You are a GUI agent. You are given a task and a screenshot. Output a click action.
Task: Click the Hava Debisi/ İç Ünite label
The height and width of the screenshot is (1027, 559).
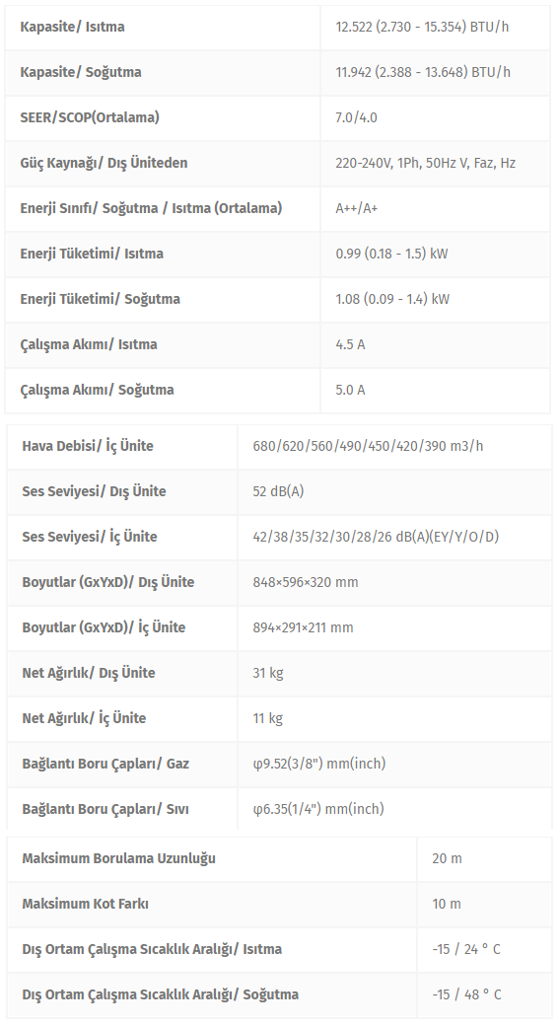[x=88, y=446]
